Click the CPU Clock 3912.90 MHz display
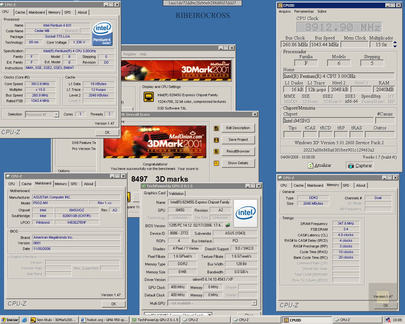This screenshot has width=405, height=324. pyautogui.click(x=339, y=27)
